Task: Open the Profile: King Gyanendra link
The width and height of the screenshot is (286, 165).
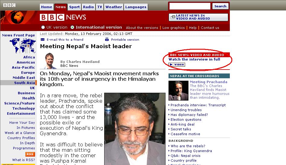Action: [x=191, y=151]
